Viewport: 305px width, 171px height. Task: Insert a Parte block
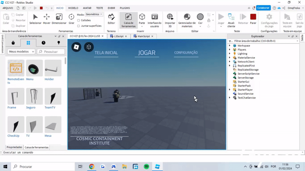point(142,20)
